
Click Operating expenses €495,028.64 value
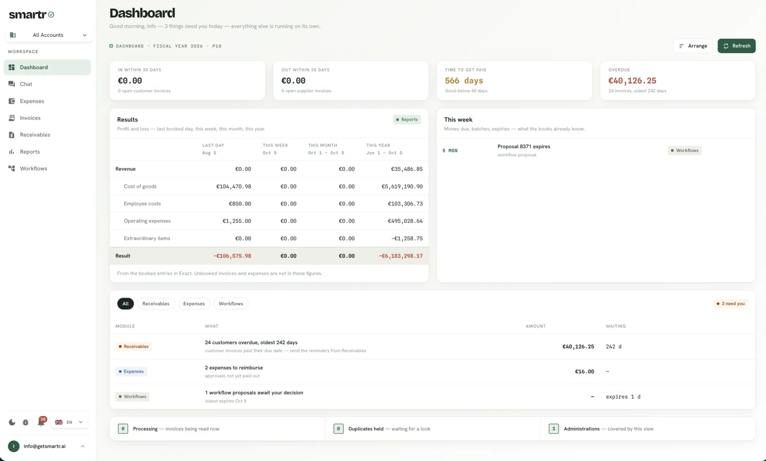(405, 221)
